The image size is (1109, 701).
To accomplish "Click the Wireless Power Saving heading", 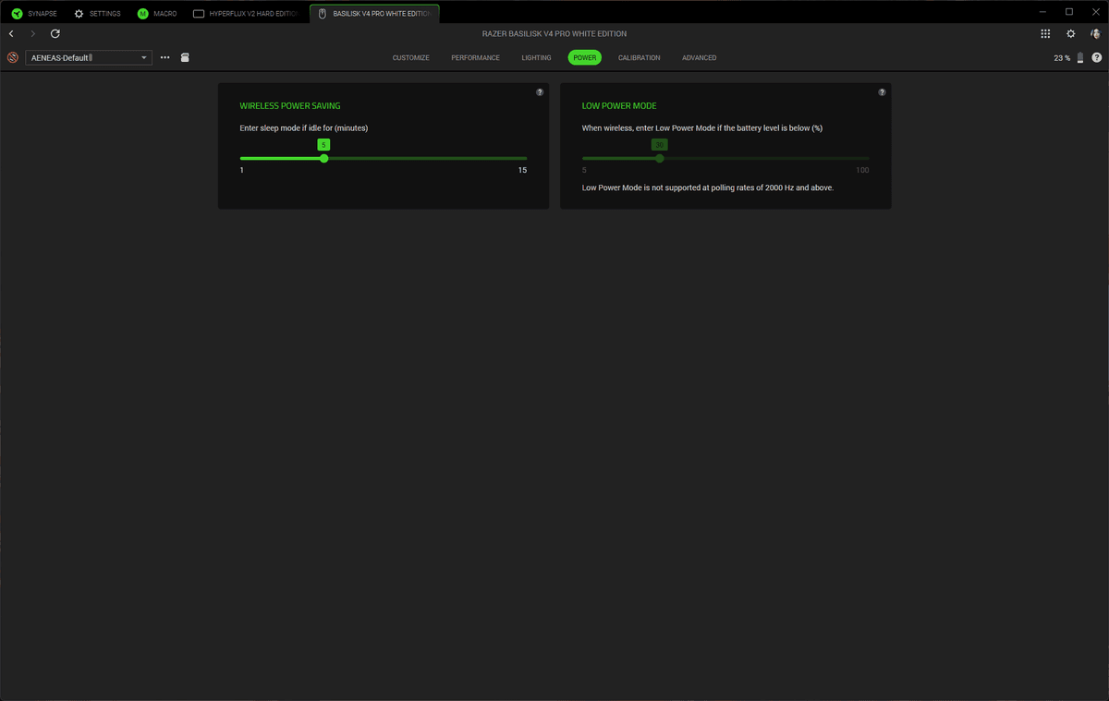I will (x=290, y=106).
